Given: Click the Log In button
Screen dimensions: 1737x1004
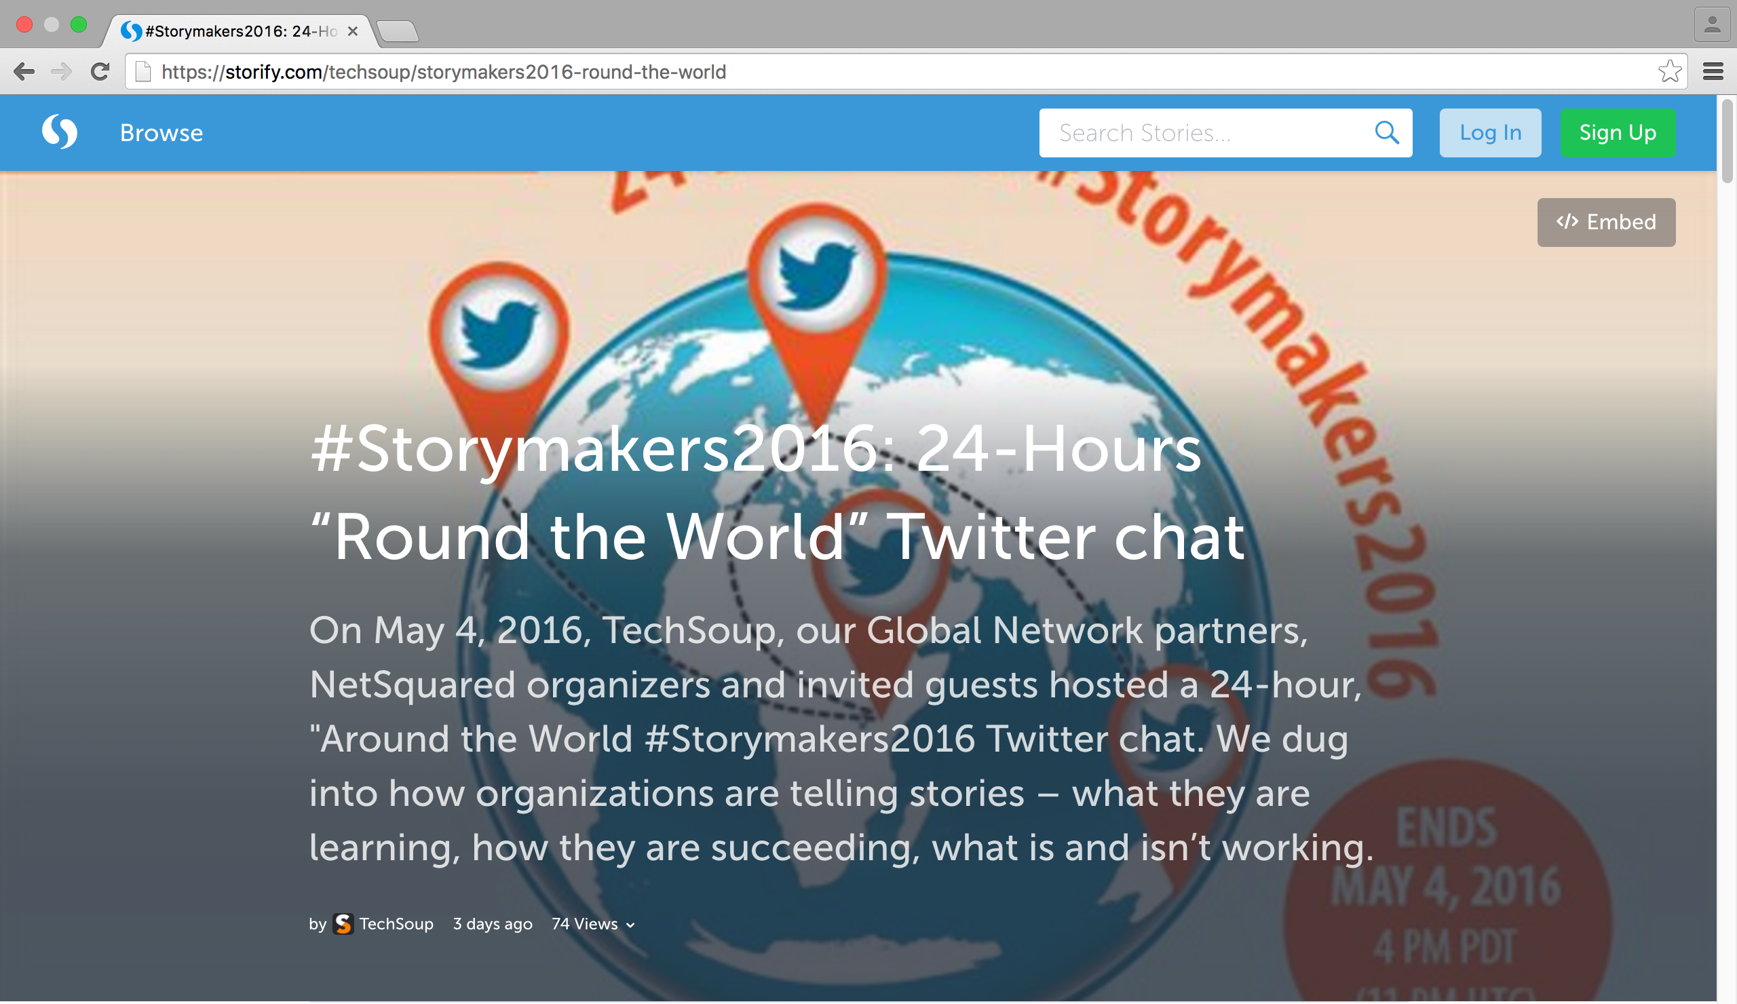Looking at the screenshot, I should pos(1490,133).
